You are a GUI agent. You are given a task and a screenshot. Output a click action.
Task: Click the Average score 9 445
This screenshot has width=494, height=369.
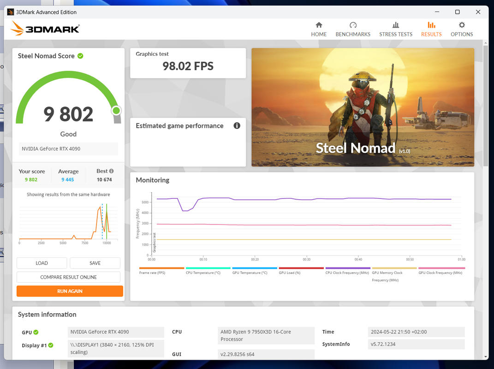[x=68, y=179]
